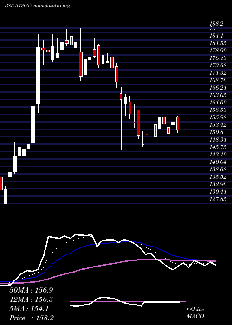232x325 pixels.
Task: Select the 148.31 price axis label
Action: (x=218, y=140)
